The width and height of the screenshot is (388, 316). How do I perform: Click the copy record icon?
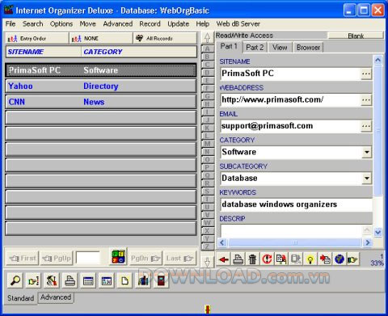pyautogui.click(x=281, y=259)
